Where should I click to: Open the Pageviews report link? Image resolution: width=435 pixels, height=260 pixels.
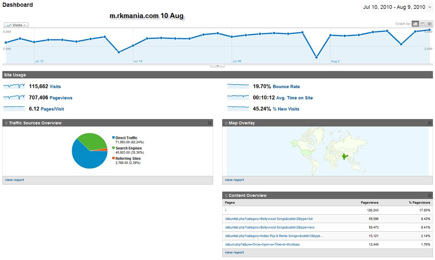point(61,98)
